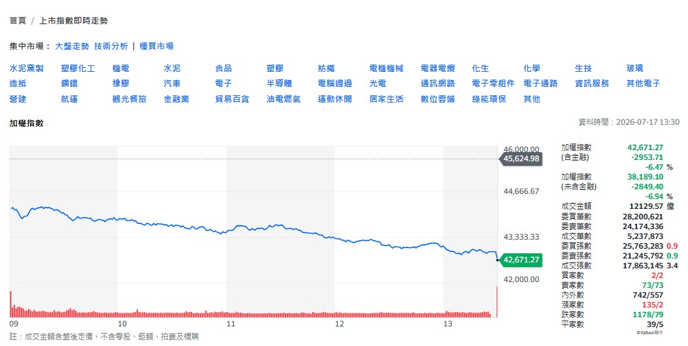Select the 電腦週邊 category link
The height and width of the screenshot is (346, 688).
[335, 84]
